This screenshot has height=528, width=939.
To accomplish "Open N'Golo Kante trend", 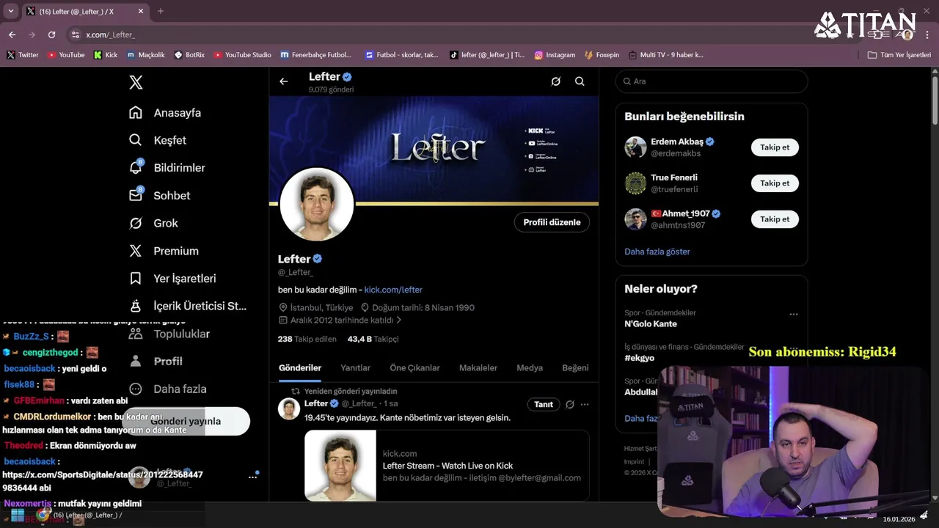I will (x=651, y=324).
